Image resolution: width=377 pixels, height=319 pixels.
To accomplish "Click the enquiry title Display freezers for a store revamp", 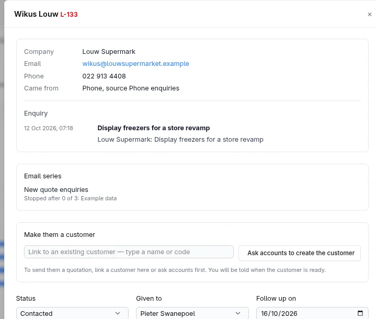I will pyautogui.click(x=153, y=128).
